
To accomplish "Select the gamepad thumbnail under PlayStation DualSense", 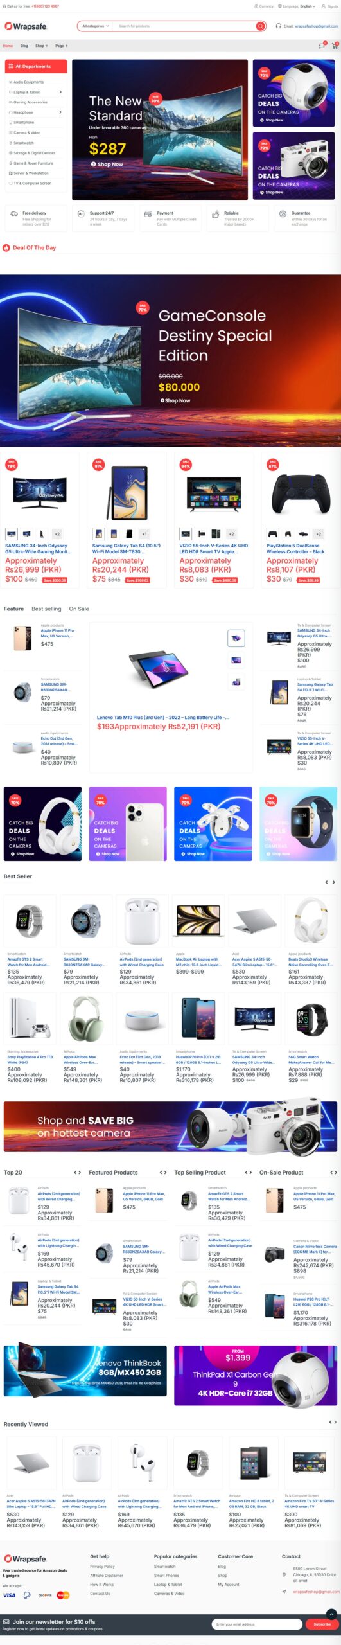I will pos(273,533).
